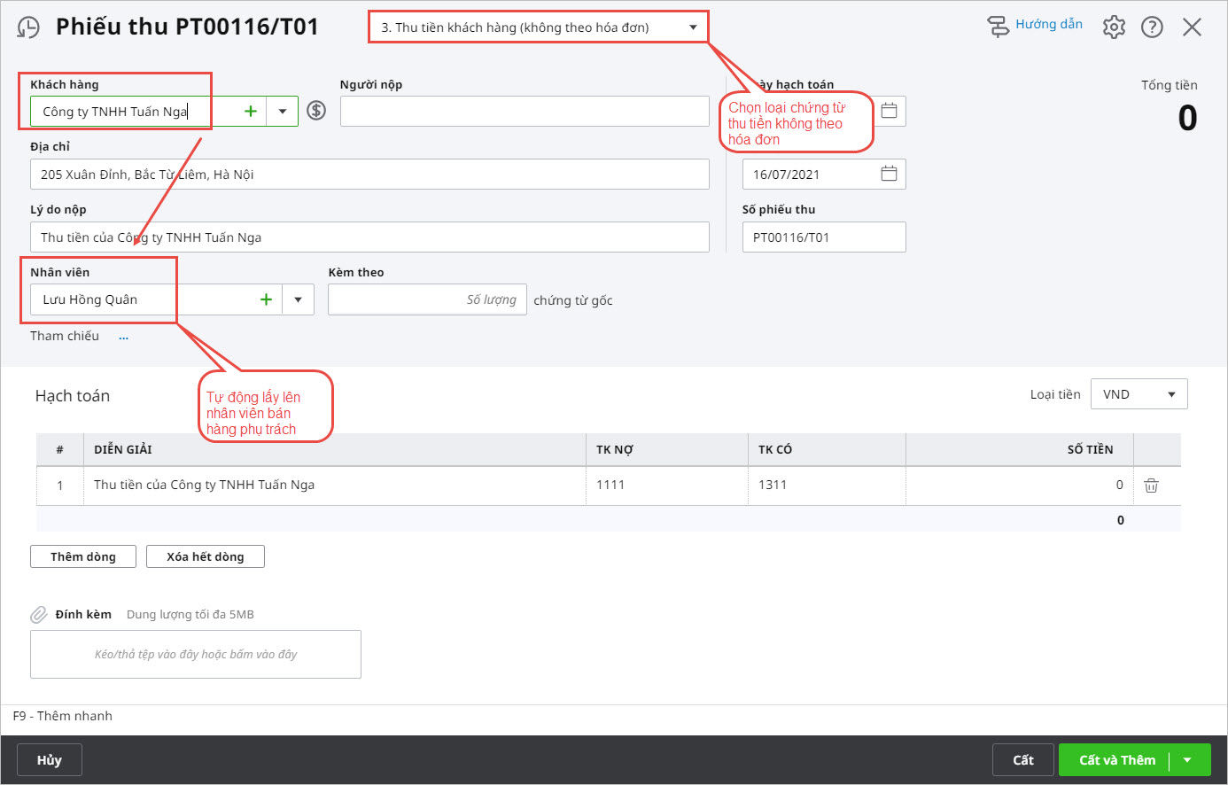
Task: Open calendar for date 16/07/2021
Action: (x=889, y=174)
